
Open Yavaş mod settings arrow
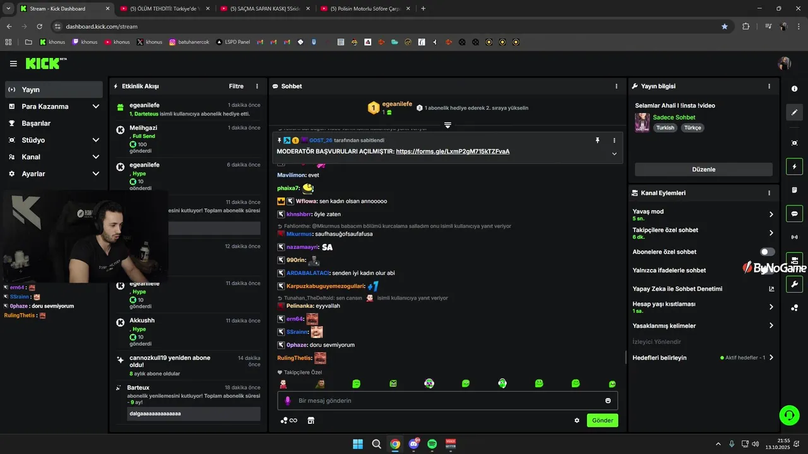pos(771,214)
